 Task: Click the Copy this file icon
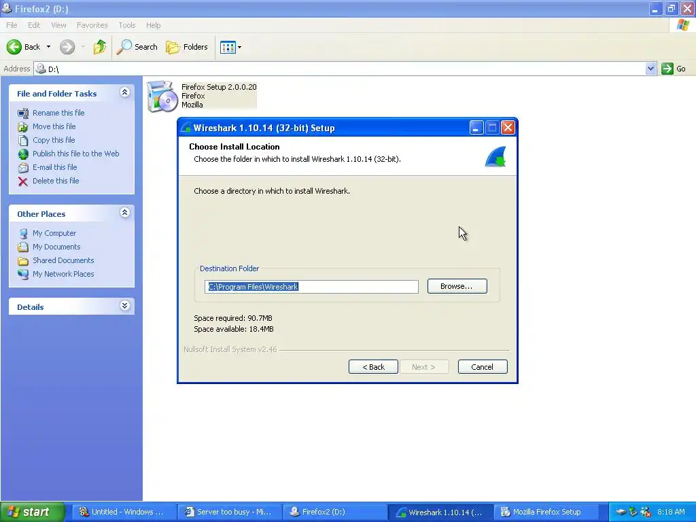coord(23,140)
